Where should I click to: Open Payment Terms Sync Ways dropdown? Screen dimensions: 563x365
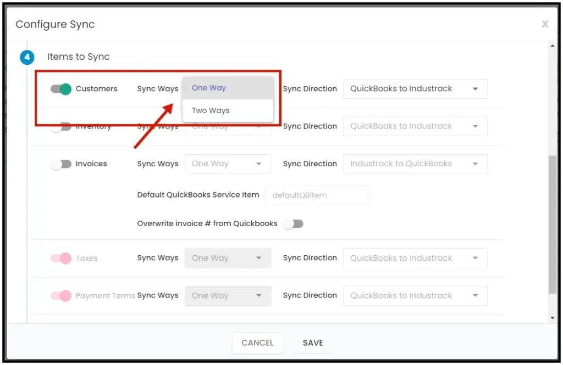(228, 296)
